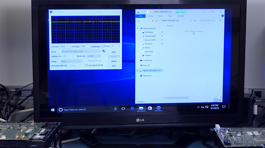Collapse the Quick access tree node
The width and height of the screenshot is (265, 148).
click(x=137, y=29)
